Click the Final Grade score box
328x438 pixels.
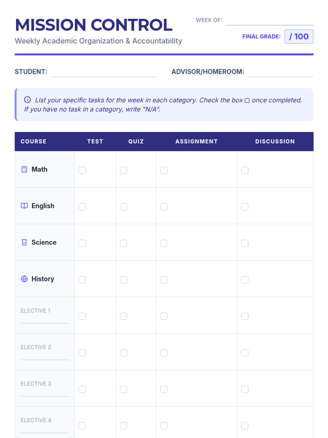(x=299, y=37)
